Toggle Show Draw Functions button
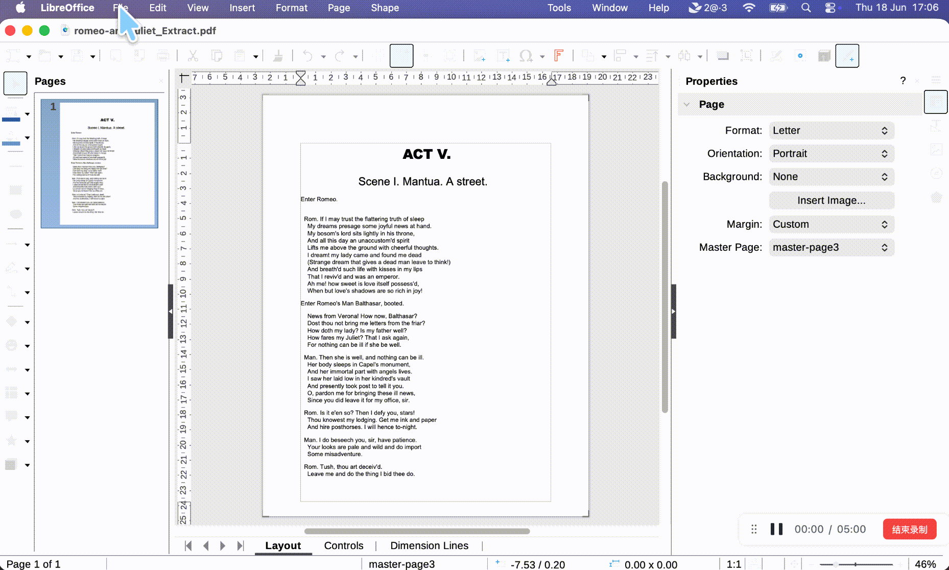Image resolution: width=949 pixels, height=570 pixels. coord(847,56)
